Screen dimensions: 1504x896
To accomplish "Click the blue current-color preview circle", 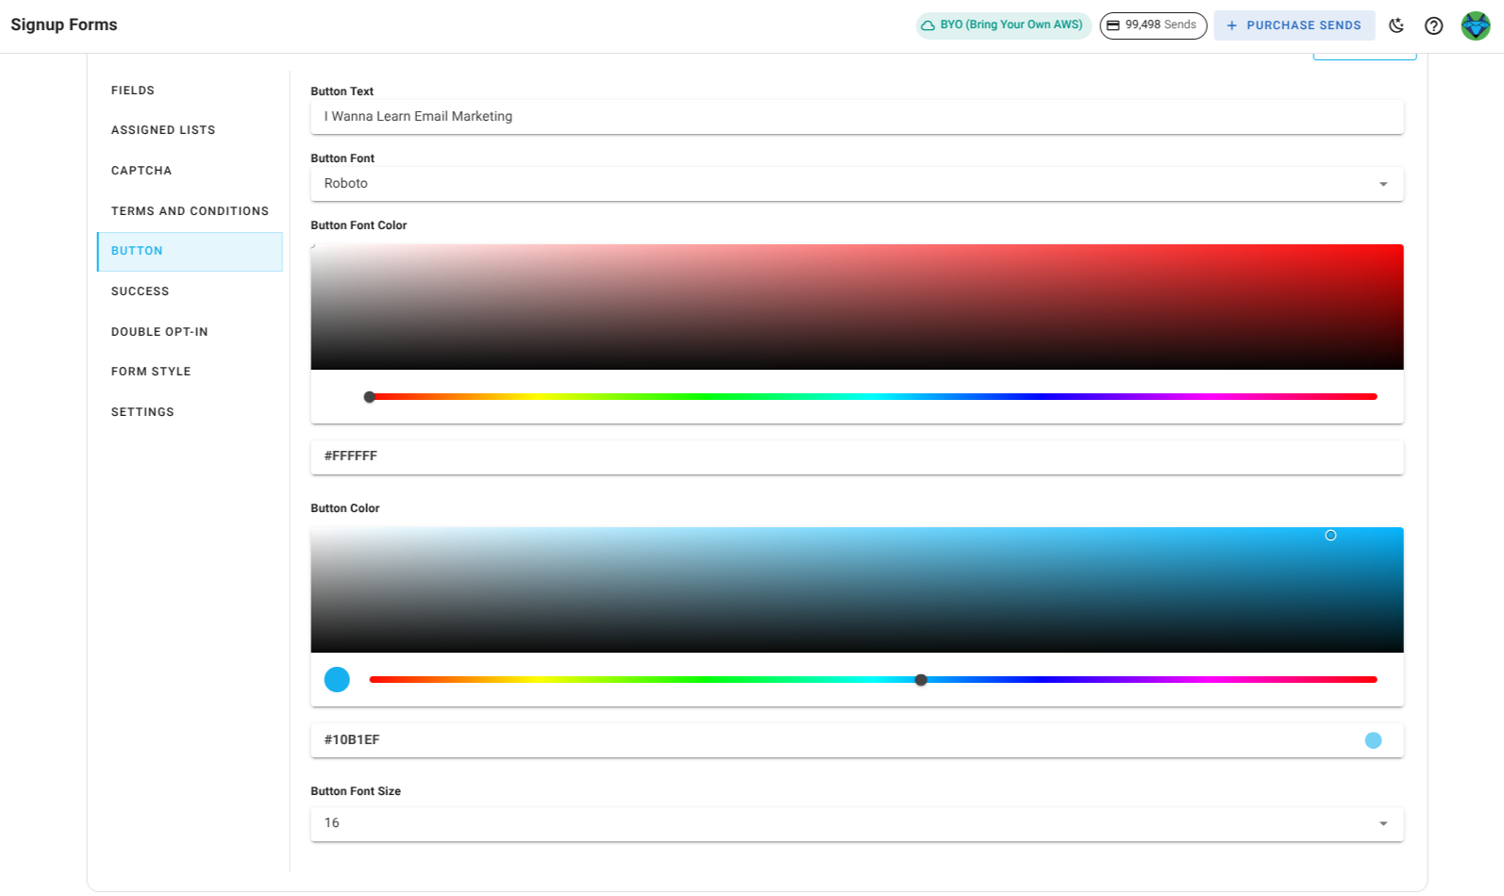I will coord(337,680).
